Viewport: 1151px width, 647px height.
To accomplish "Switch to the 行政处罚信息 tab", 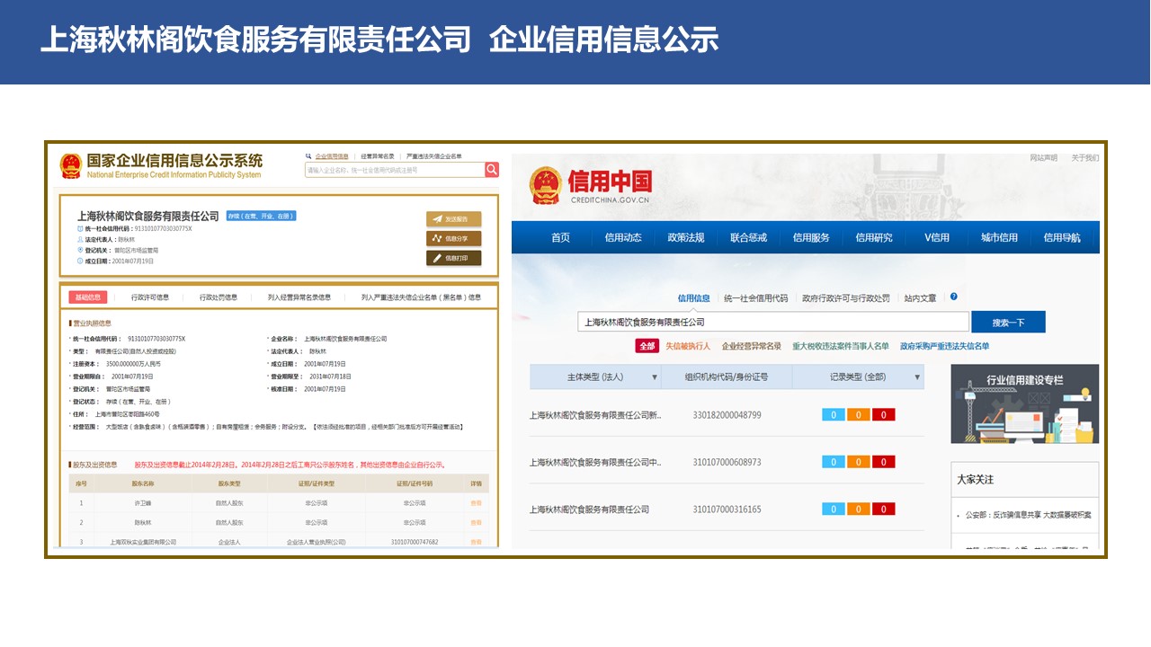I will click(x=219, y=297).
